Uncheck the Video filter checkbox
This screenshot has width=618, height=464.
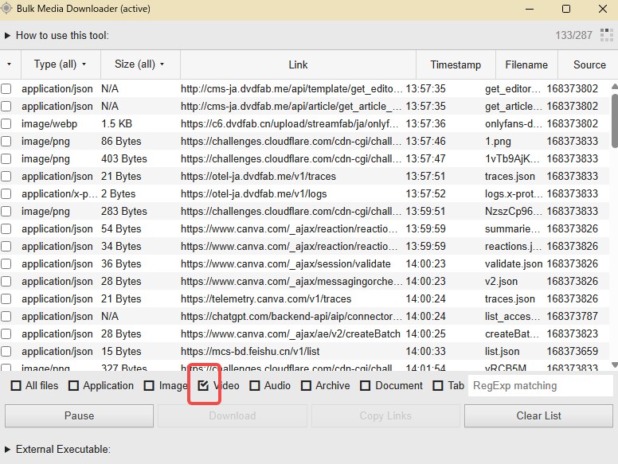click(x=203, y=386)
